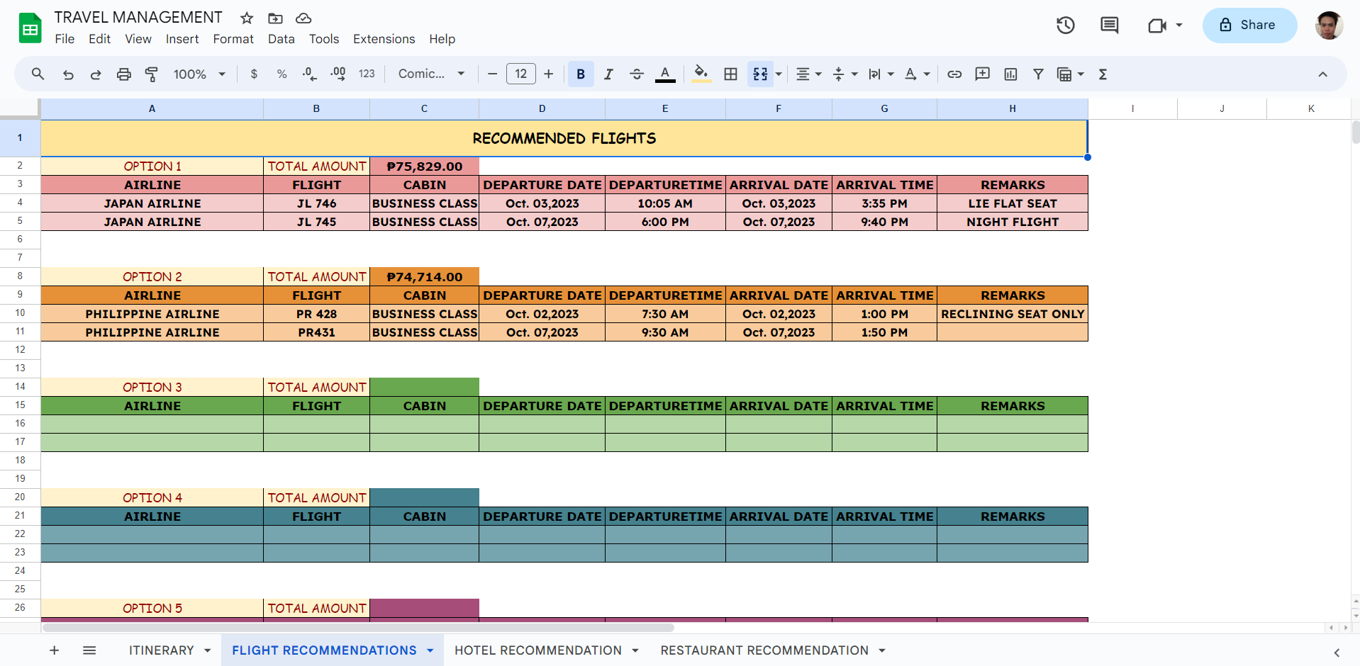The width and height of the screenshot is (1360, 666).
Task: Select the RECLINING SEAT ONLY cell
Action: click(x=1013, y=313)
